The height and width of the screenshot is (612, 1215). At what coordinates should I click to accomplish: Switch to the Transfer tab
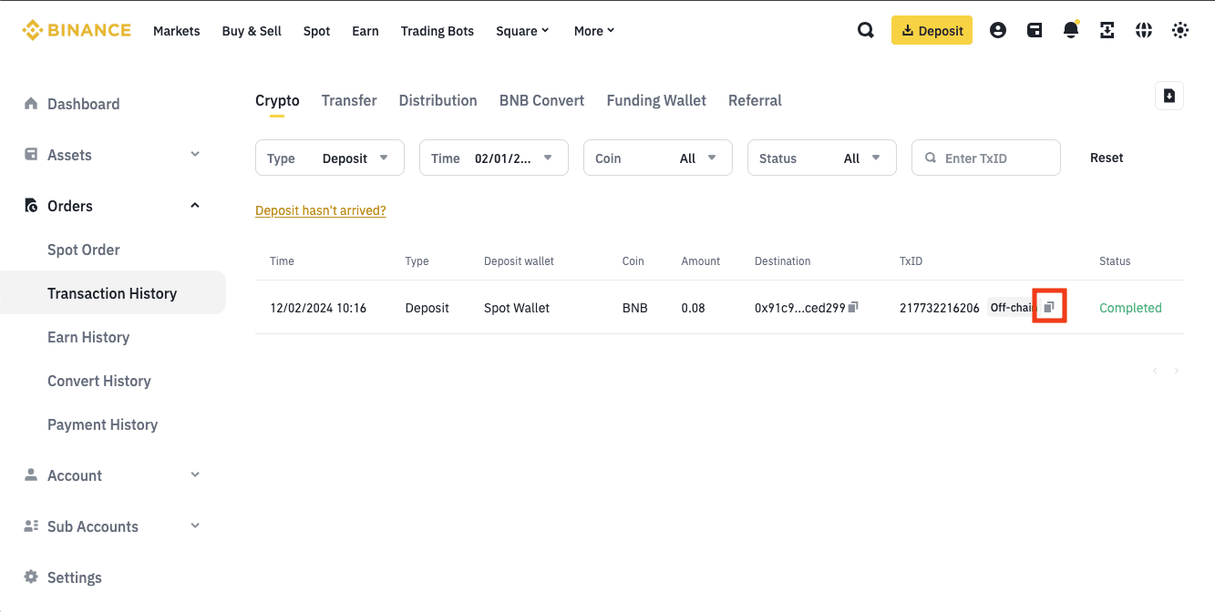pos(349,101)
